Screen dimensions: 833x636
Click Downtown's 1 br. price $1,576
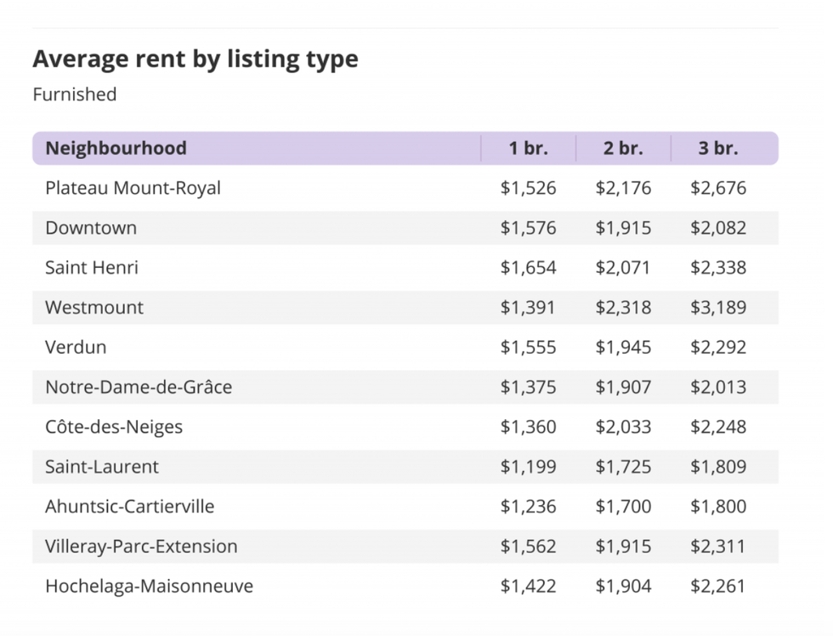(x=528, y=228)
